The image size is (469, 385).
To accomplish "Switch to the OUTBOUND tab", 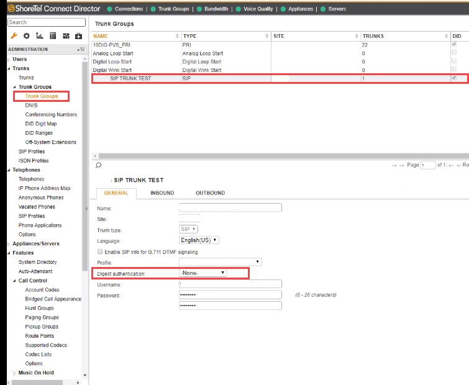I will coord(210,193).
